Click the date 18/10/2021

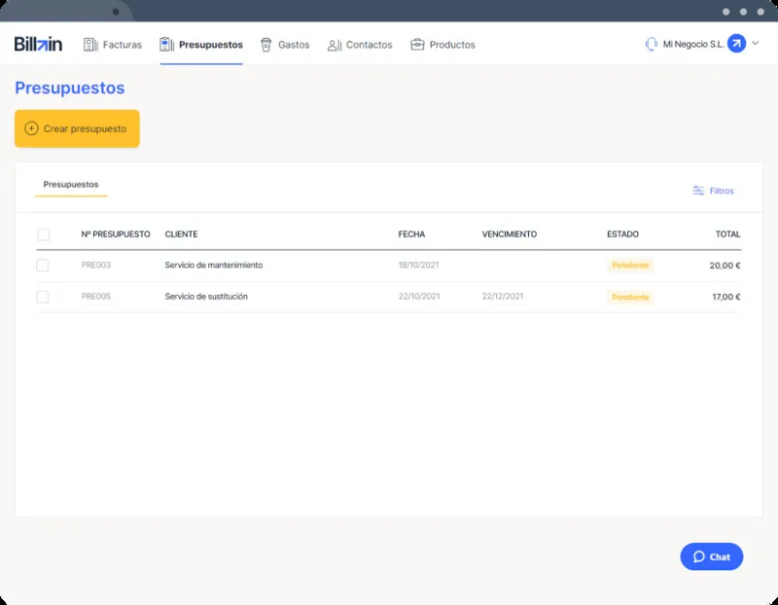418,265
